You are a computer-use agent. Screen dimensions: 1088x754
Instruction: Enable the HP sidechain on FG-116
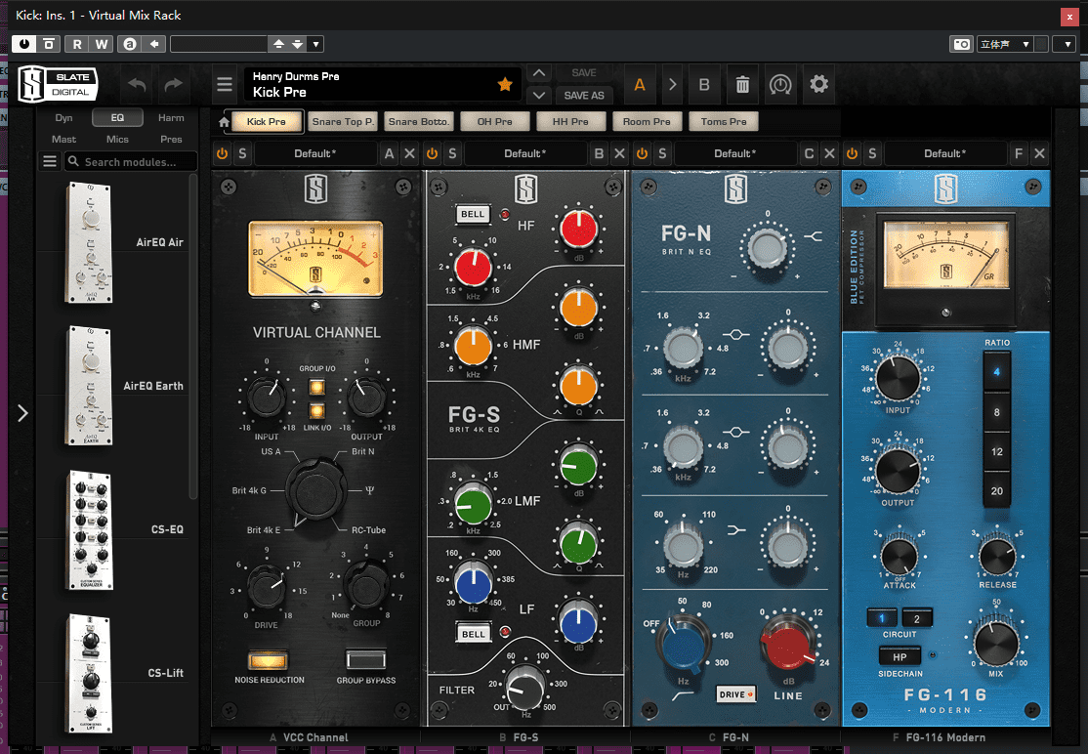tap(900, 656)
